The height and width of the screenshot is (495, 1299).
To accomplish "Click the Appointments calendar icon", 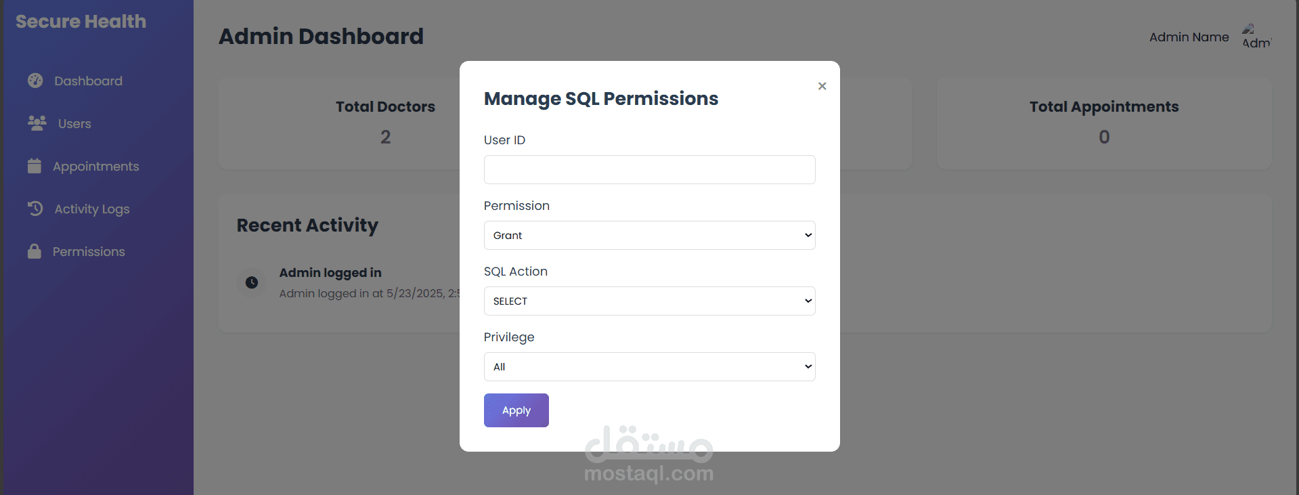I will pos(35,166).
